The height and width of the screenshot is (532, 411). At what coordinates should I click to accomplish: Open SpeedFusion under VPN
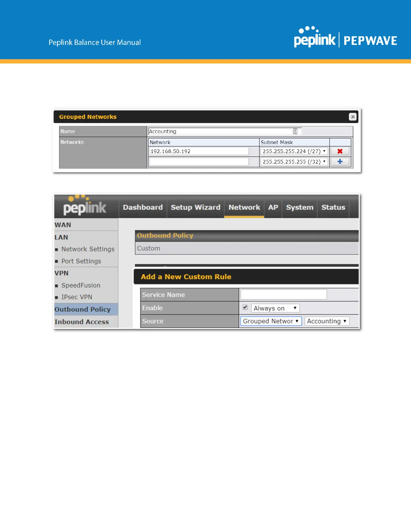pyautogui.click(x=81, y=285)
